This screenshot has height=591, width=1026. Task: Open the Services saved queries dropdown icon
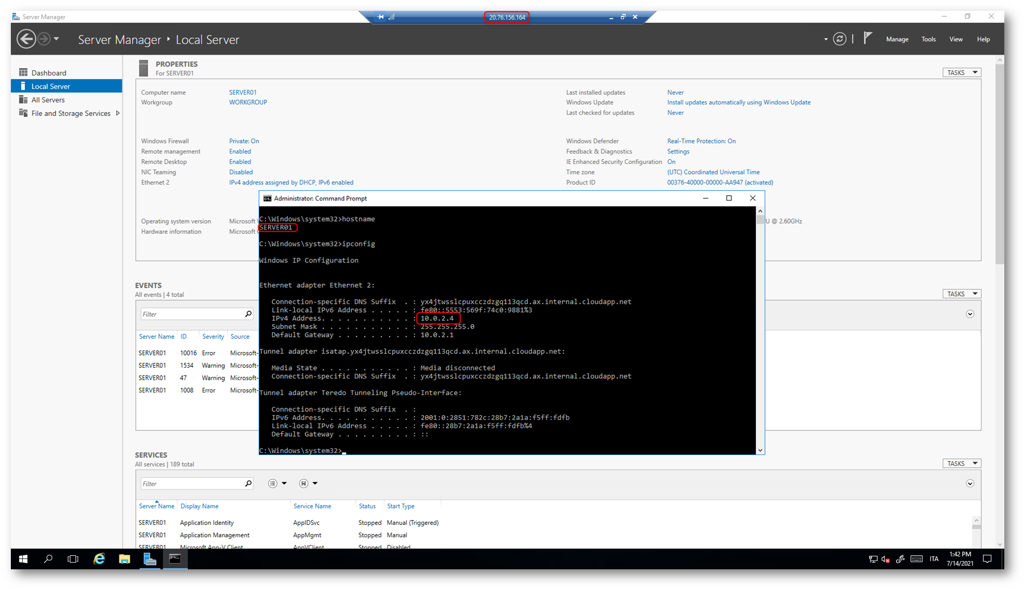point(308,484)
